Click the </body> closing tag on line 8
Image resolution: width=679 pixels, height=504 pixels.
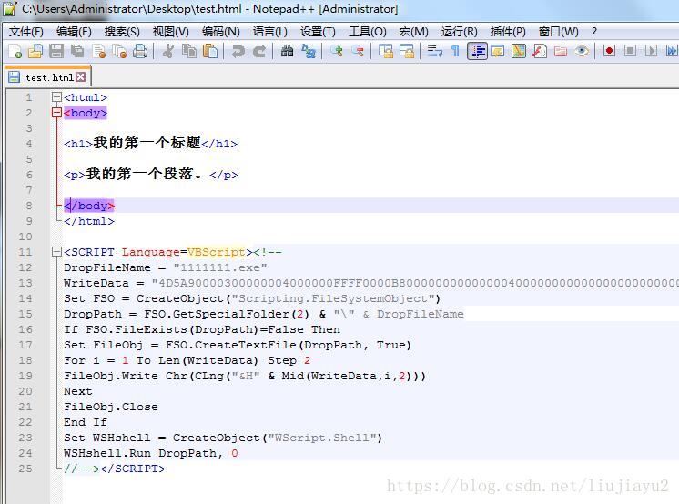[89, 206]
